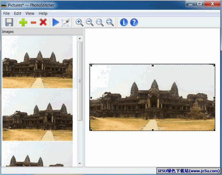This screenshot has width=222, height=175.
Task: Click the Images list scroll up arrow
Action: pos(80,38)
